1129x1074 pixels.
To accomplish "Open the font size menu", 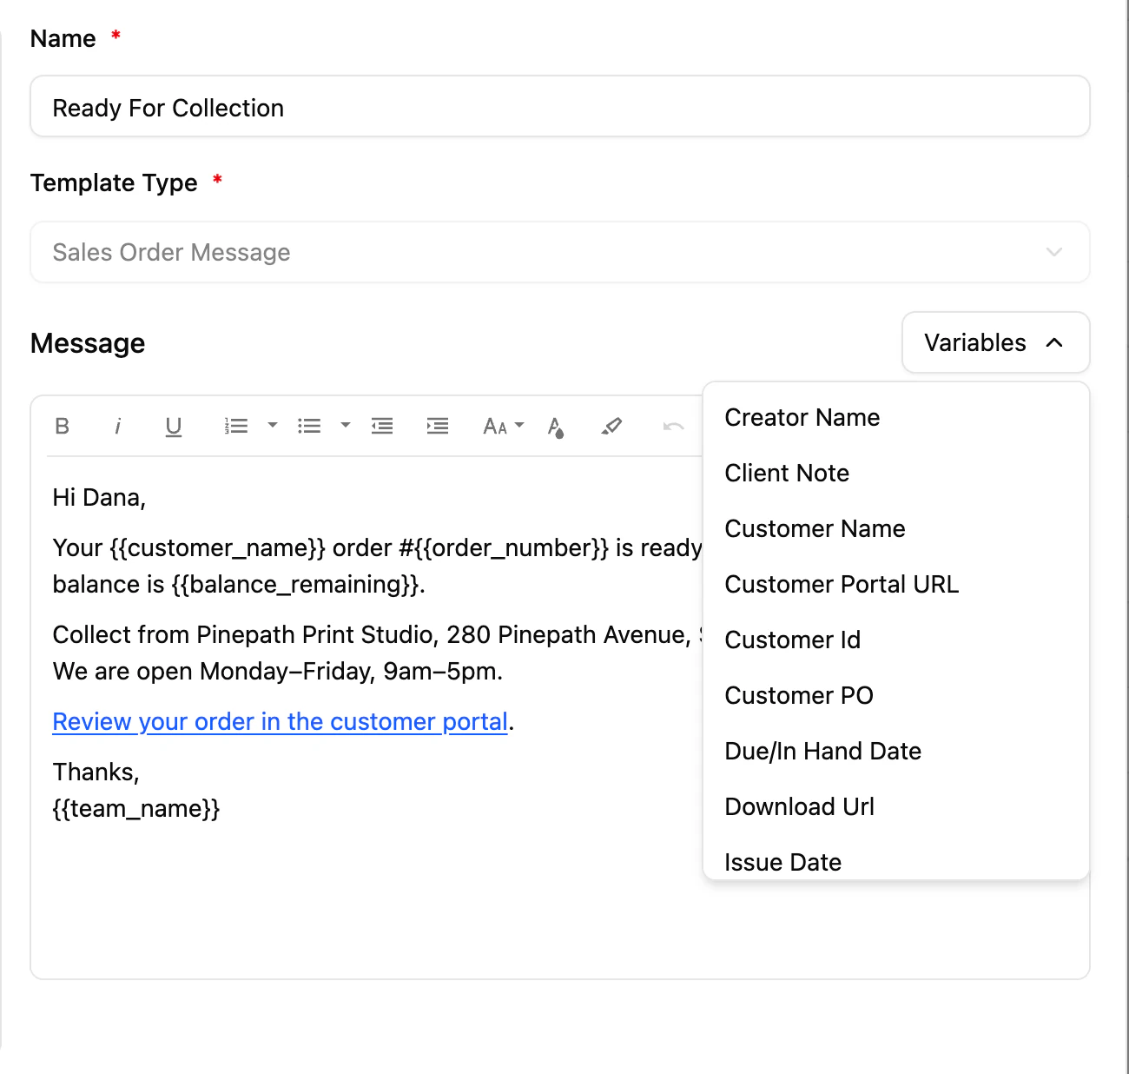I will click(x=504, y=426).
